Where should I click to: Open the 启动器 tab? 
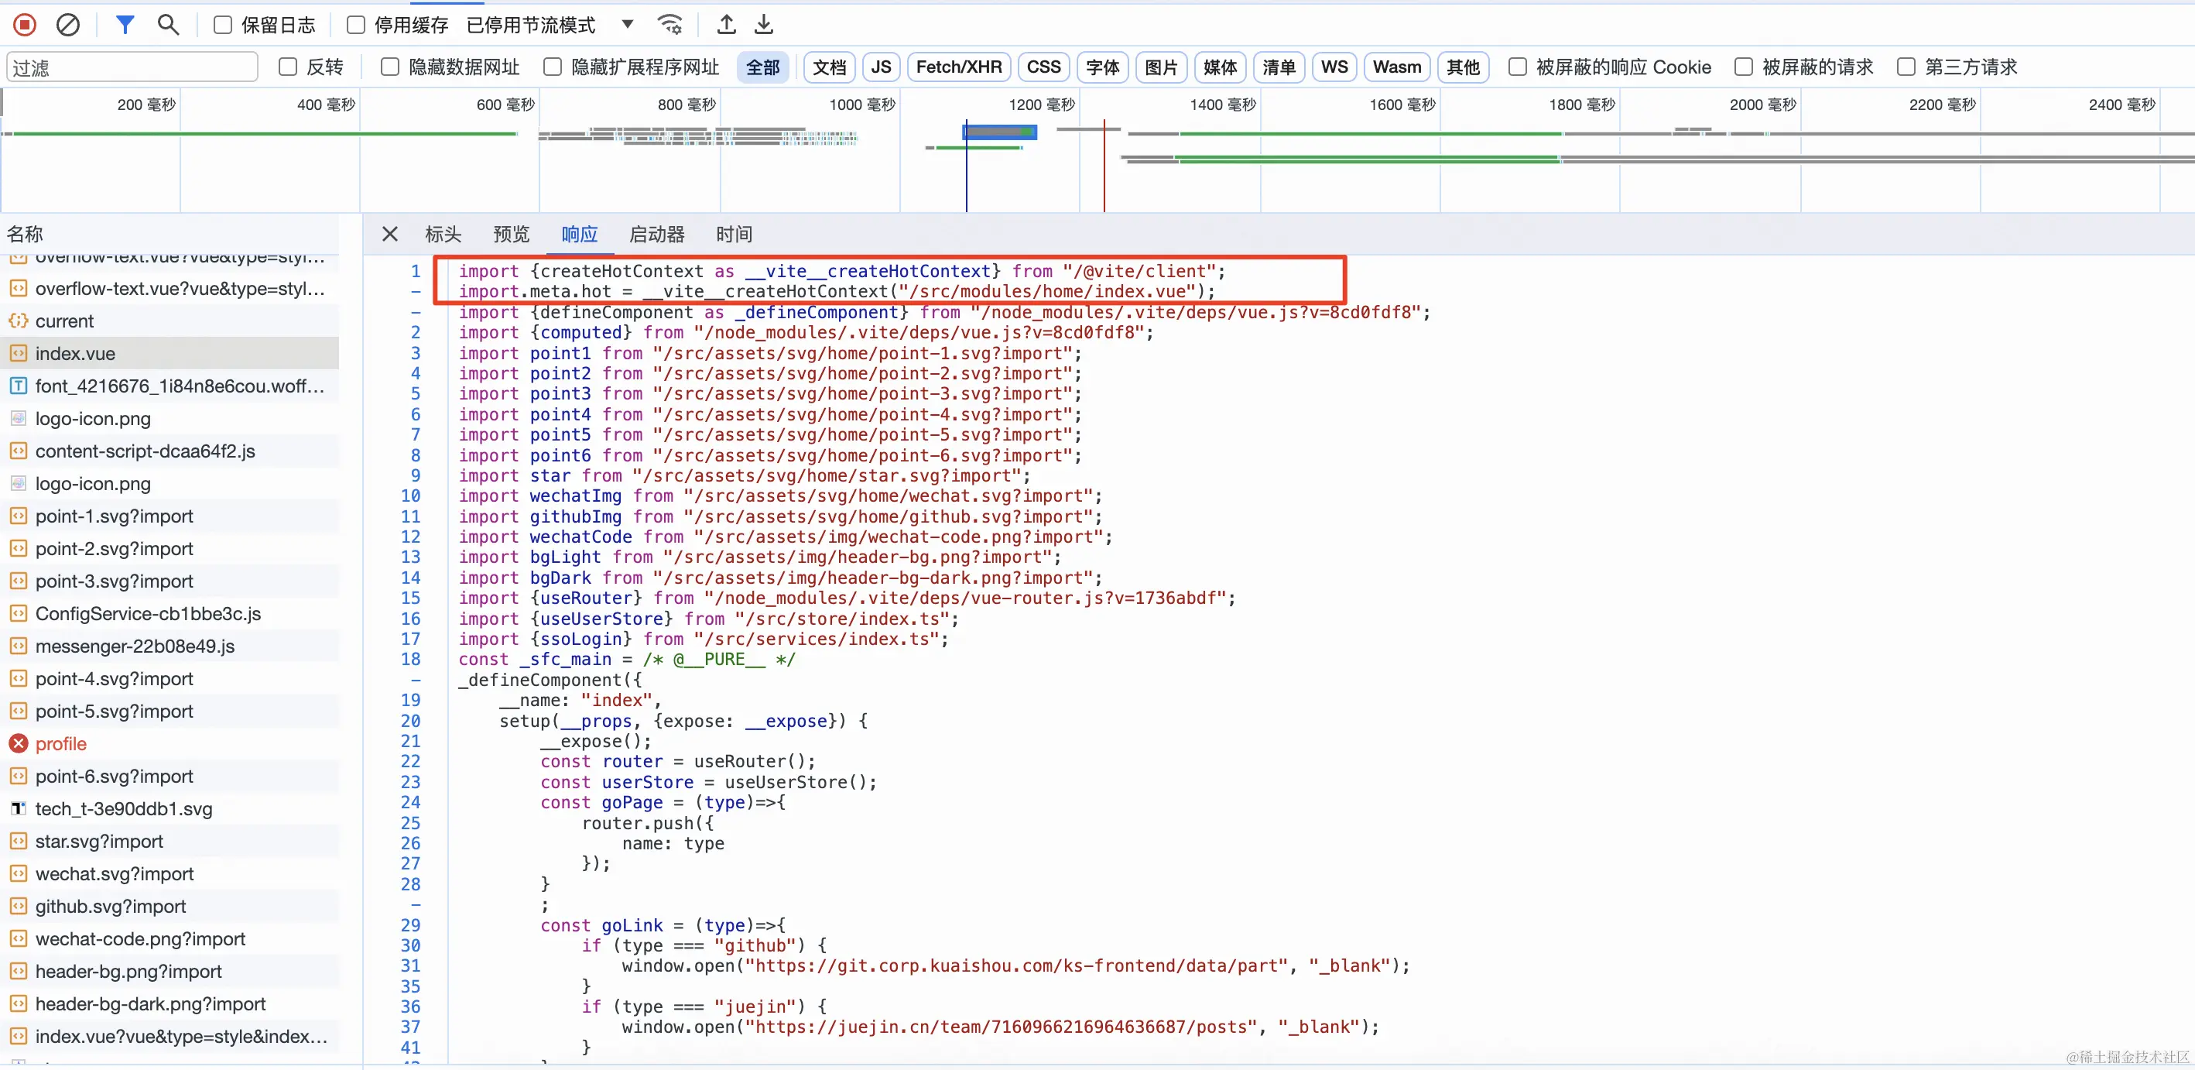click(656, 234)
